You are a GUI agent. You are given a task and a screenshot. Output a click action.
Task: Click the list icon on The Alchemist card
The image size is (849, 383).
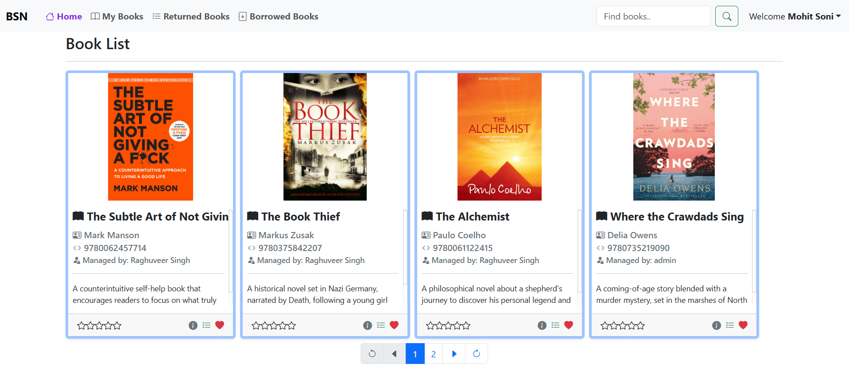(x=555, y=325)
